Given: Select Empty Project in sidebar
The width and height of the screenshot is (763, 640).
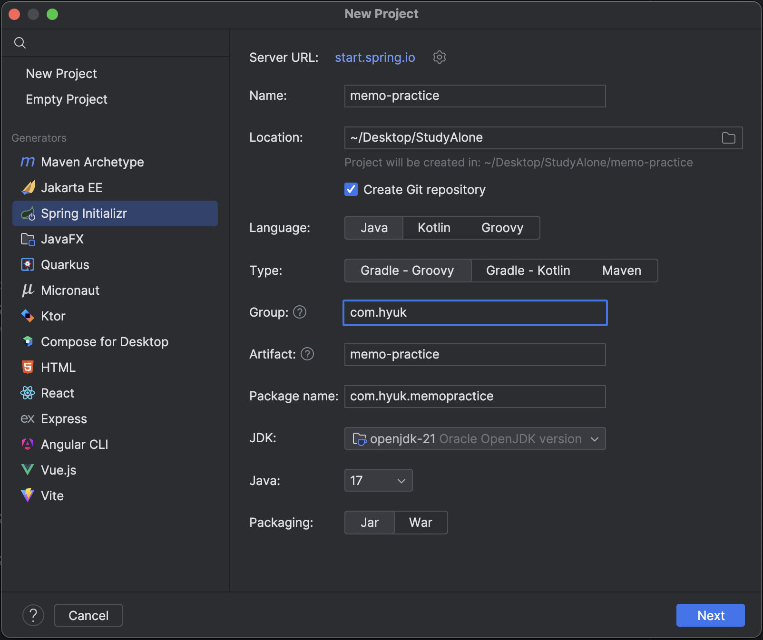Looking at the screenshot, I should pos(67,99).
